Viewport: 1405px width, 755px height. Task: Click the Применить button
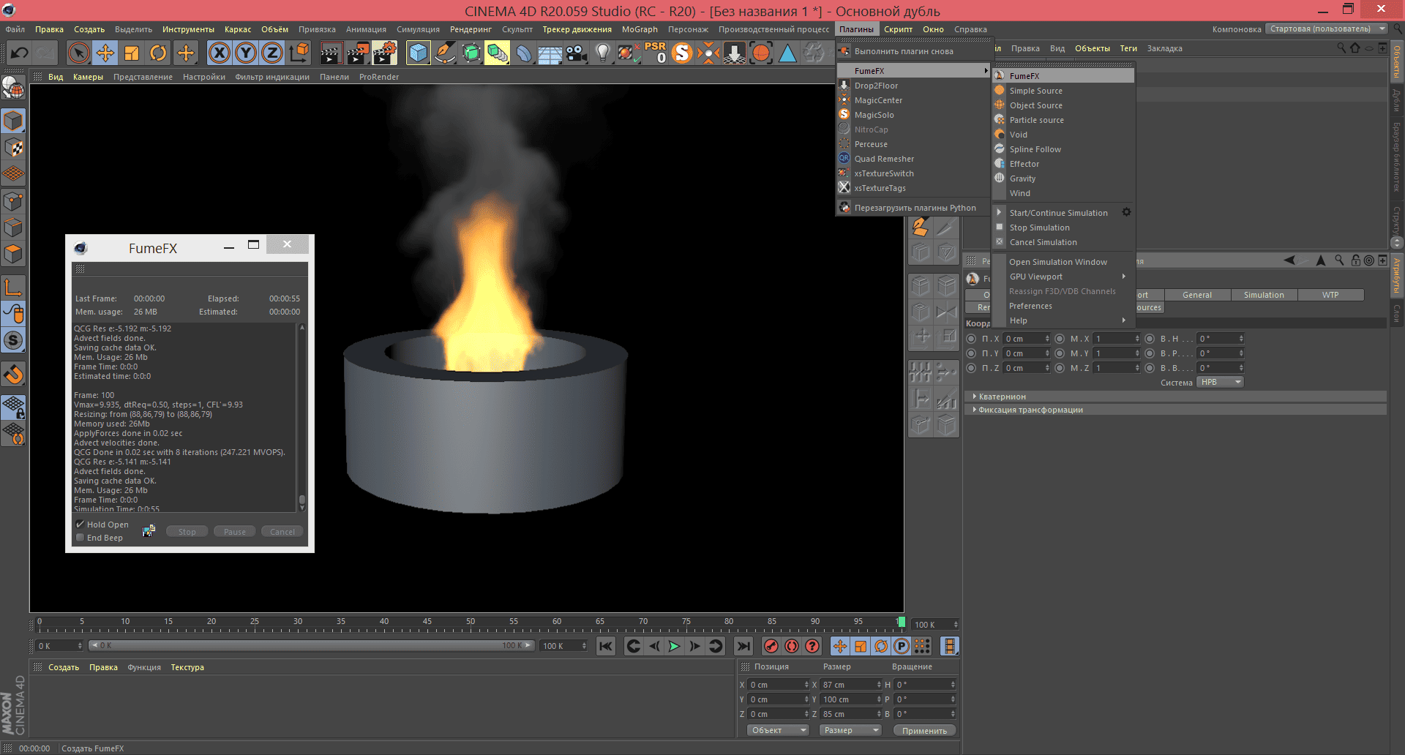tap(924, 730)
